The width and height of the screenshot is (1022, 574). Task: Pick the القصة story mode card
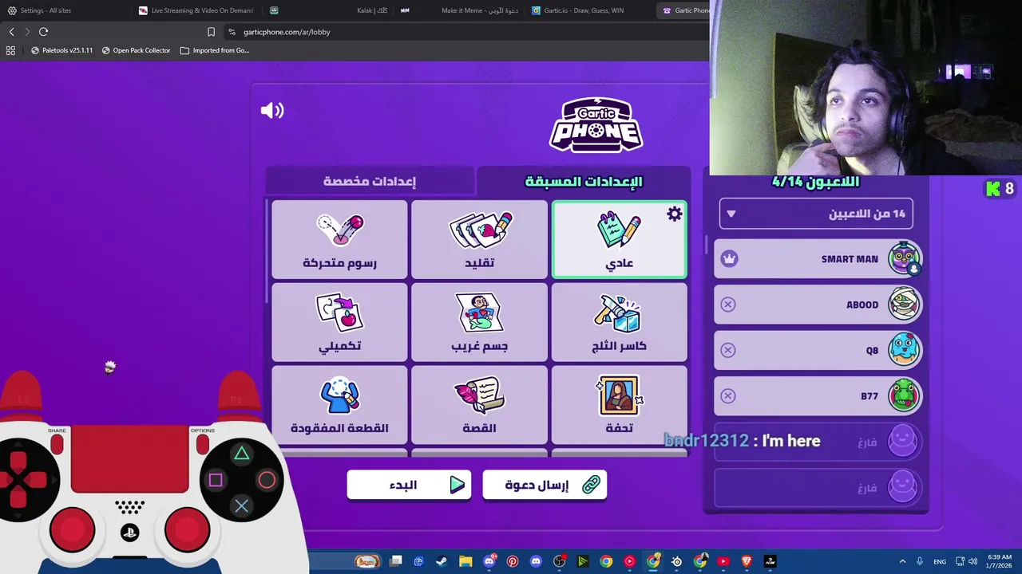(479, 405)
